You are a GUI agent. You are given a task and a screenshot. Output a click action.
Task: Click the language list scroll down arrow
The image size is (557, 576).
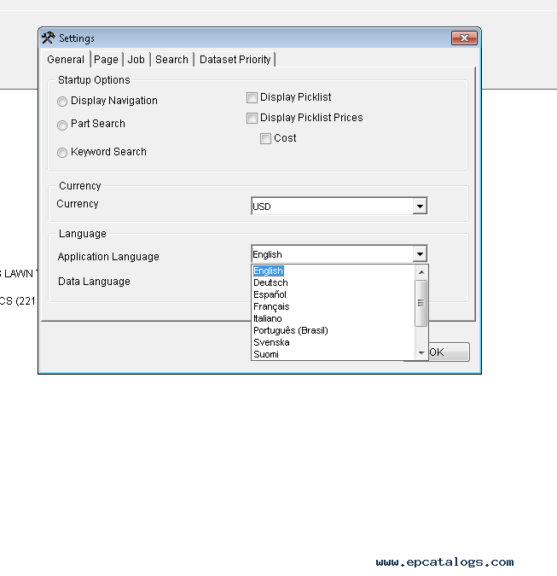(x=421, y=353)
